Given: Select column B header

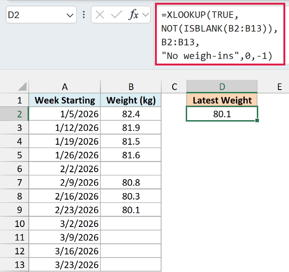Looking at the screenshot, I should pos(131,86).
